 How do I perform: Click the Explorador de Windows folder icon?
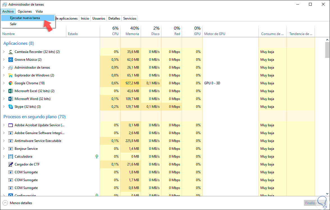click(11, 75)
